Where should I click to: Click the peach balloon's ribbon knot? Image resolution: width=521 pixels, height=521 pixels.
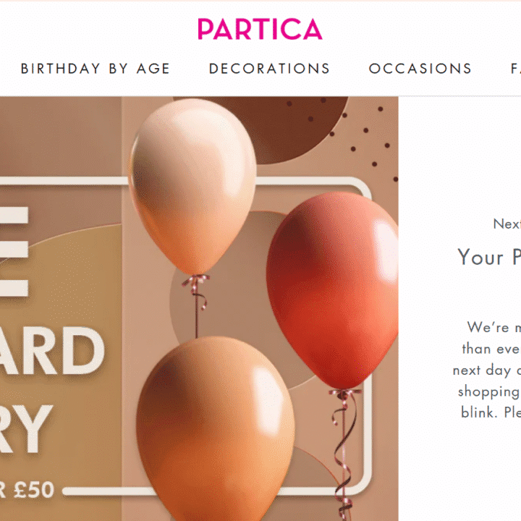pos(194,279)
